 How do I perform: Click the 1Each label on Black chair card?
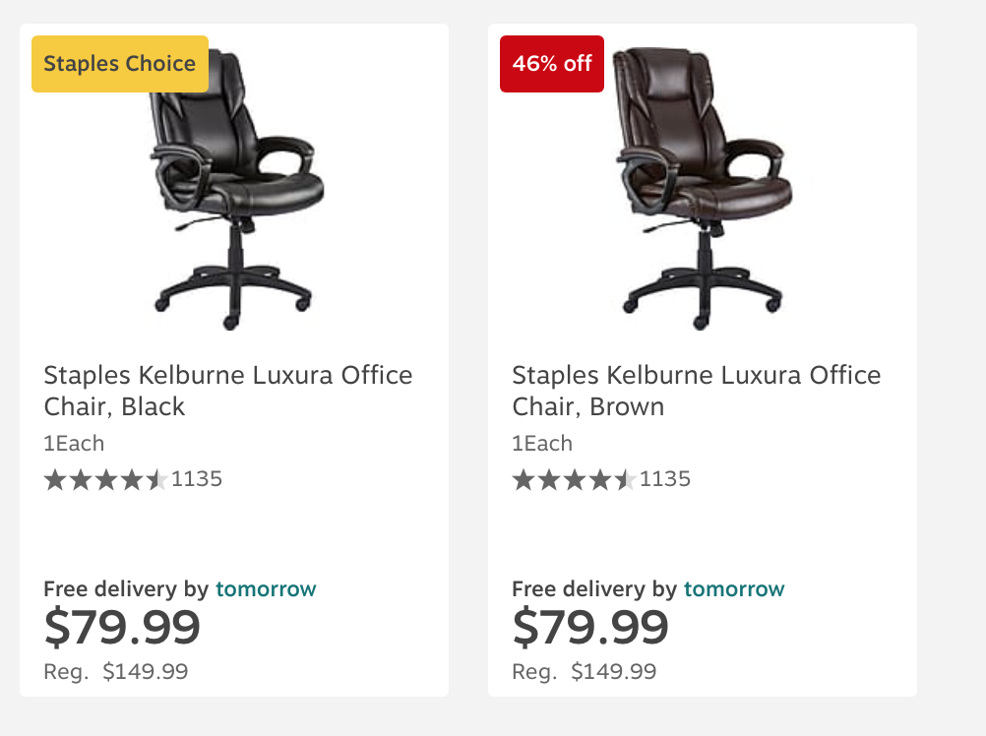tap(74, 443)
